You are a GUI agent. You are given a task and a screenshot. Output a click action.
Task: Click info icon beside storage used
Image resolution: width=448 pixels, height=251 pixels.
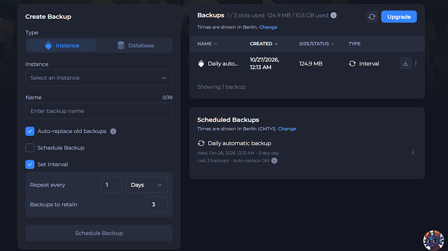coord(333,15)
